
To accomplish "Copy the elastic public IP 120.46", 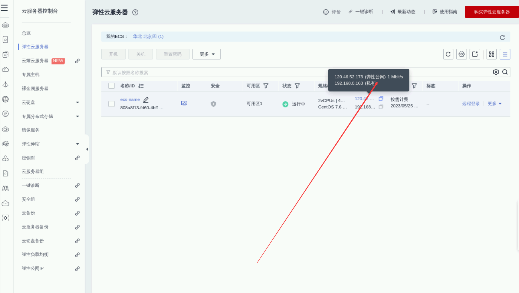I will 381,99.
